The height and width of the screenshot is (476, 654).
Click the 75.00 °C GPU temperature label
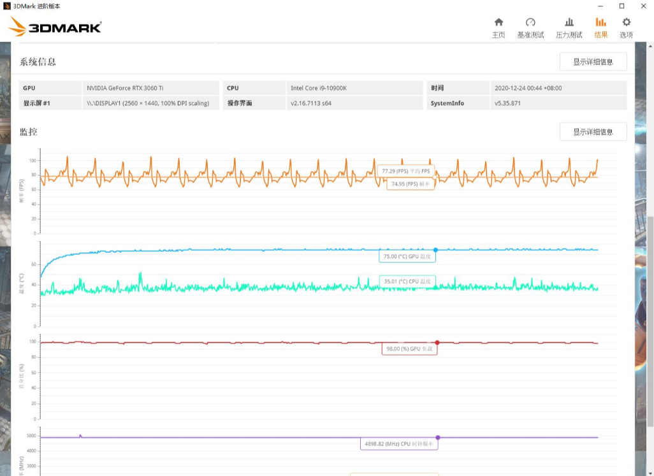point(407,257)
